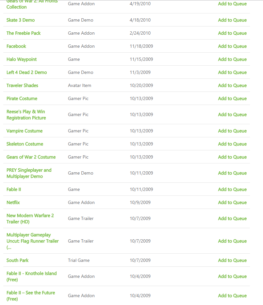Open New Modern Warfare 2 Trailer (HD)

click(30, 219)
